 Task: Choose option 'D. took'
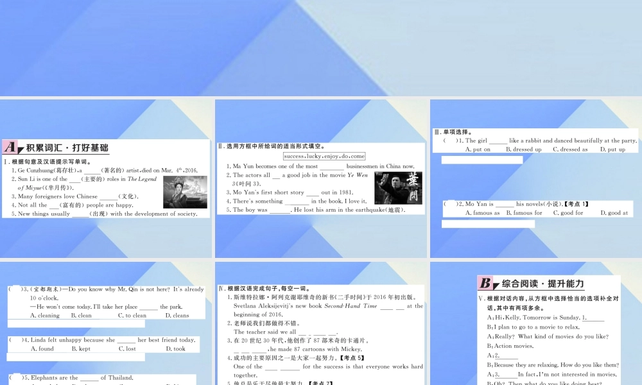click(176, 348)
